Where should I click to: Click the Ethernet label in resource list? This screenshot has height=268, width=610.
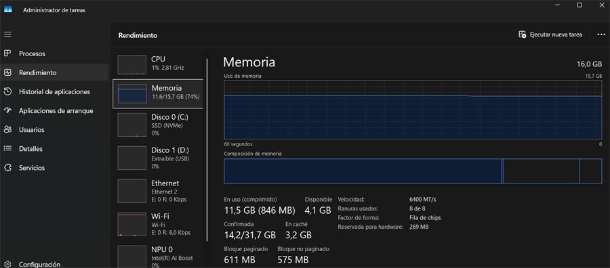(165, 183)
